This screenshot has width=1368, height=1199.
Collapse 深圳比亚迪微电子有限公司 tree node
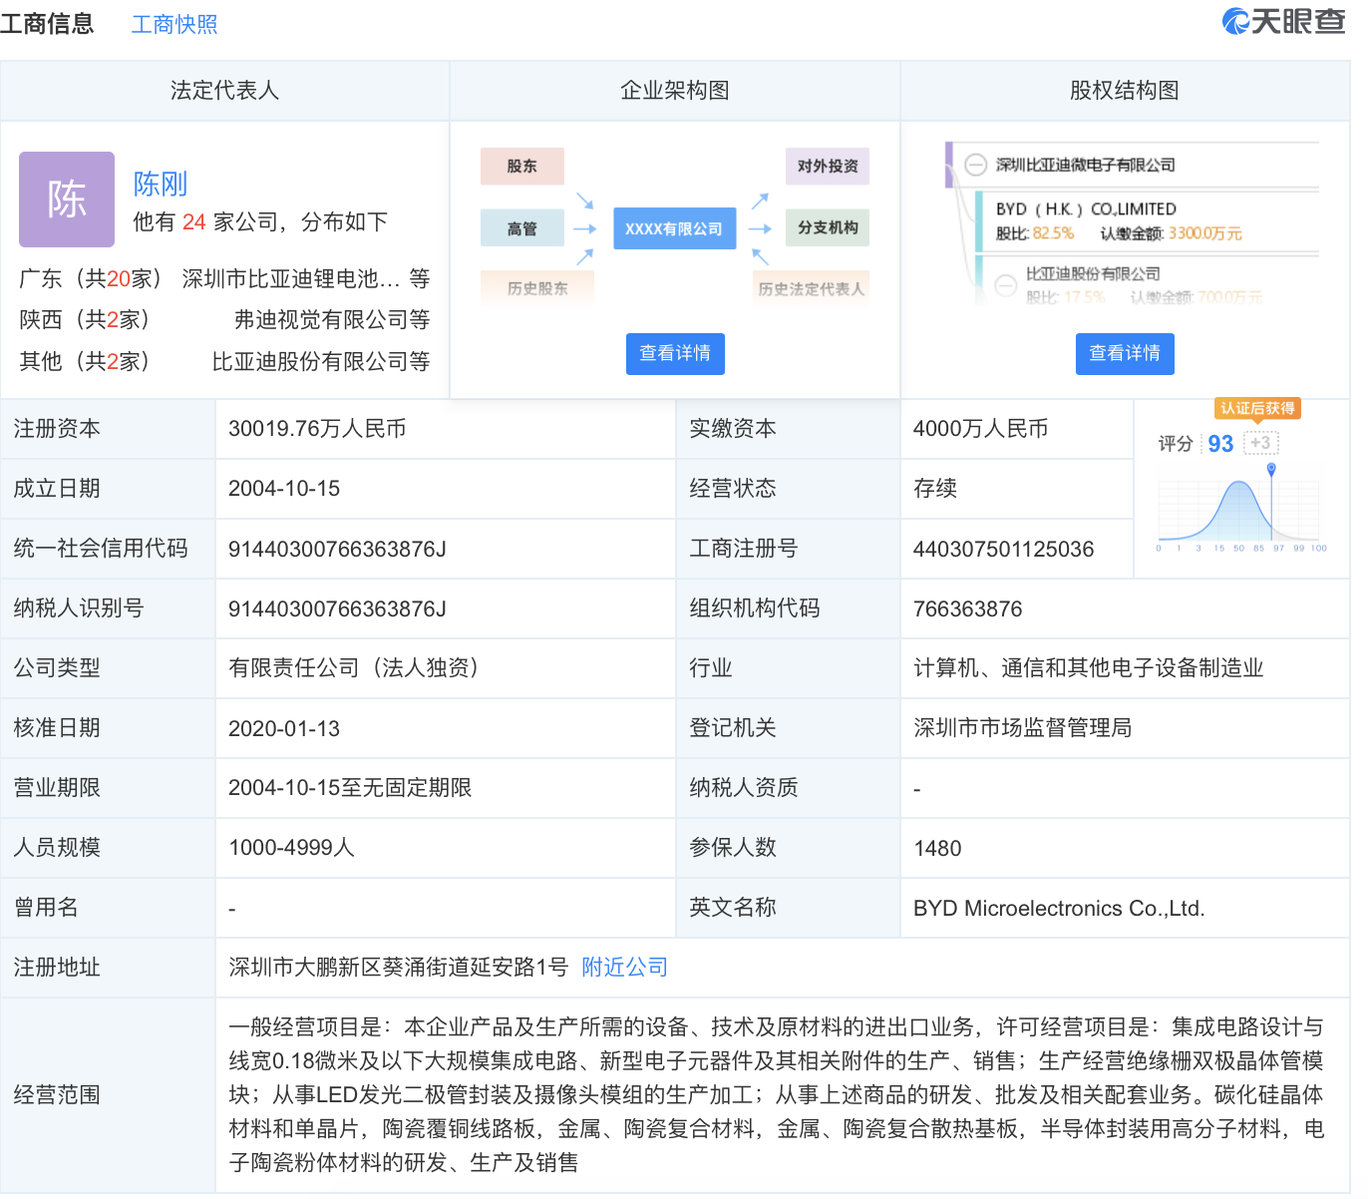coord(976,166)
